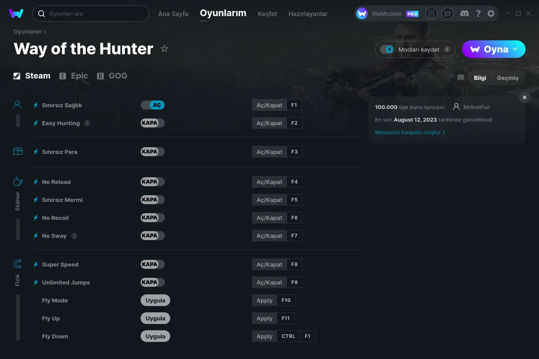This screenshot has width=539, height=359.
Task: Open the help question mark icon
Action: coord(478,13)
